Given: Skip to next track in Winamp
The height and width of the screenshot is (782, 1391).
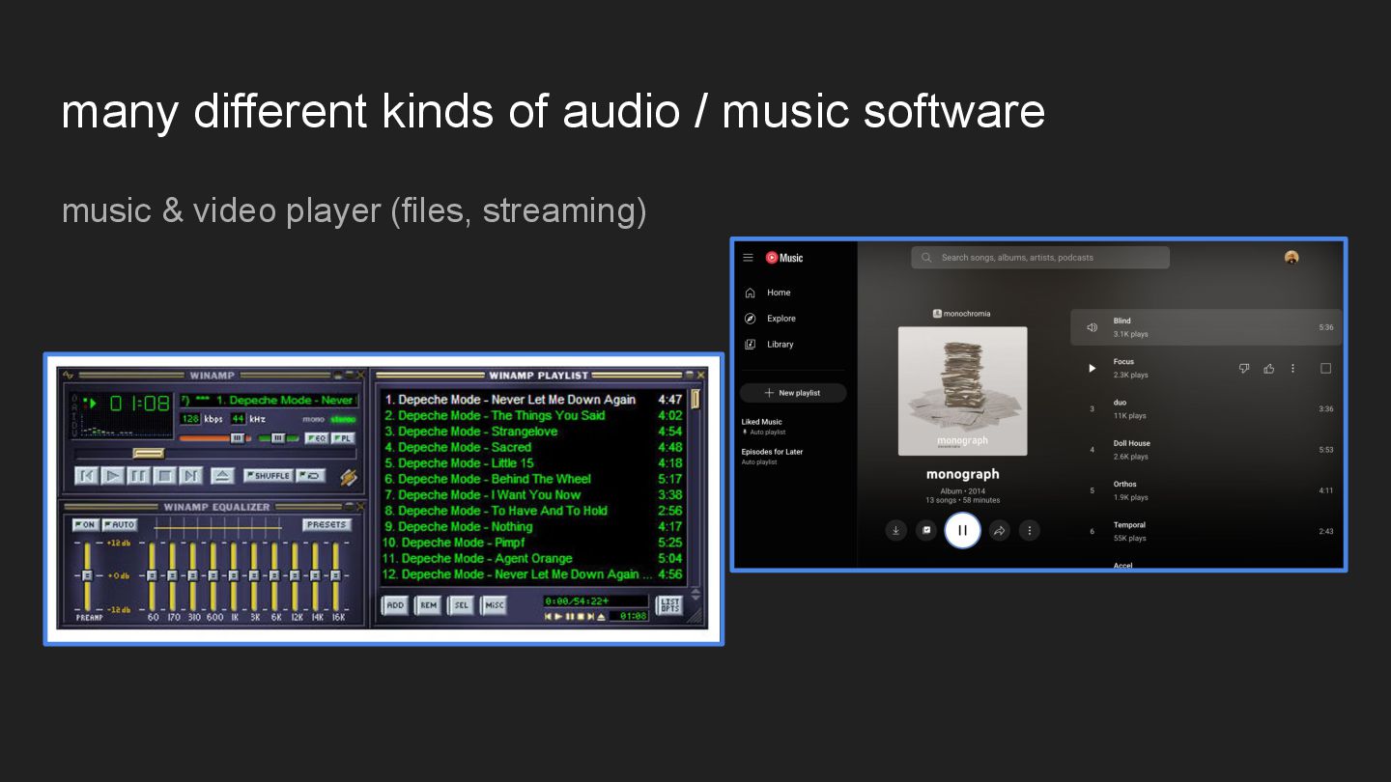Looking at the screenshot, I should coord(191,475).
